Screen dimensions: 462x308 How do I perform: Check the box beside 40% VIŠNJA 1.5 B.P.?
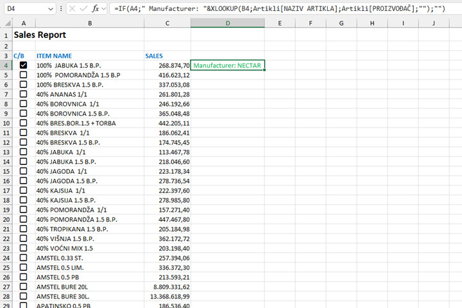(x=23, y=239)
